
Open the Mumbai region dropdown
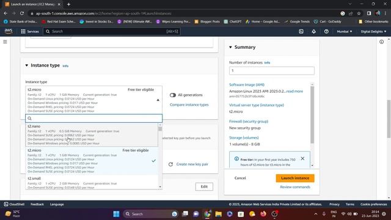pyautogui.click(x=345, y=31)
